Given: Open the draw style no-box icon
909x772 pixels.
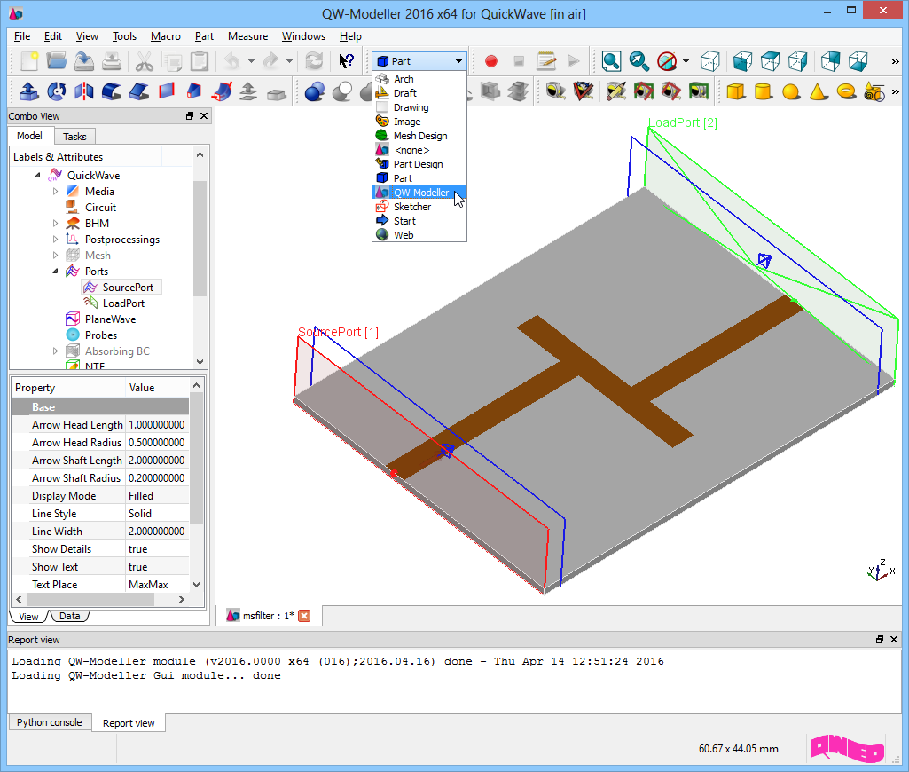Looking at the screenshot, I should coord(667,61).
